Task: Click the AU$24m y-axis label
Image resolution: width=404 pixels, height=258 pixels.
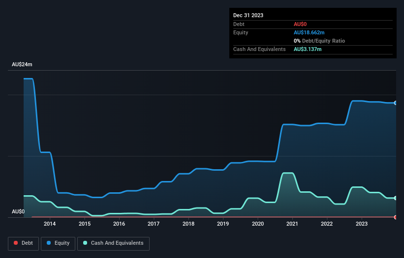Action: 22,64
